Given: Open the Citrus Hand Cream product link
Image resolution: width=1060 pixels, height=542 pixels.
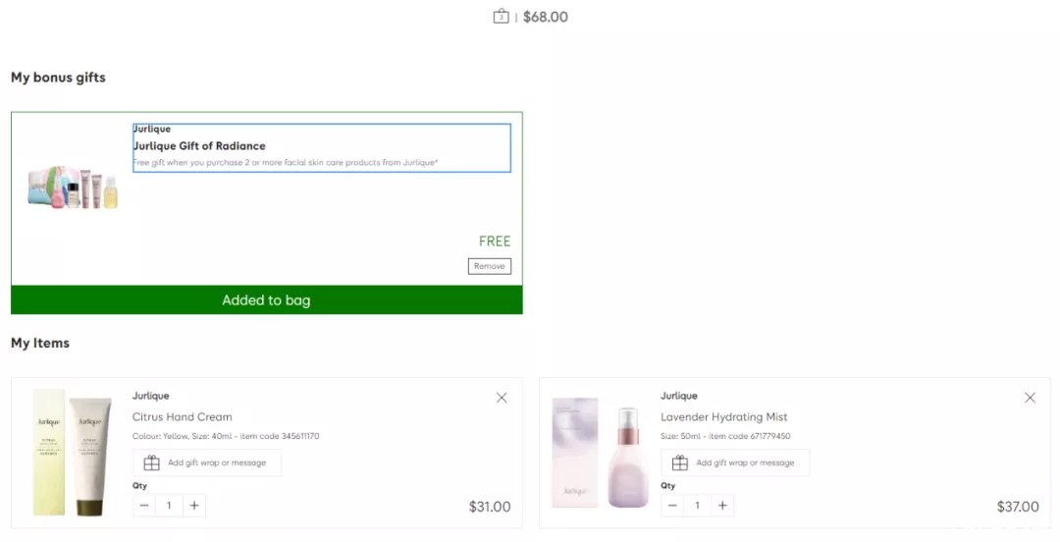Looking at the screenshot, I should (182, 417).
